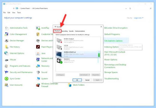The height and width of the screenshot is (108, 156).
Task: Open Recovery icon
Action: (38, 66)
